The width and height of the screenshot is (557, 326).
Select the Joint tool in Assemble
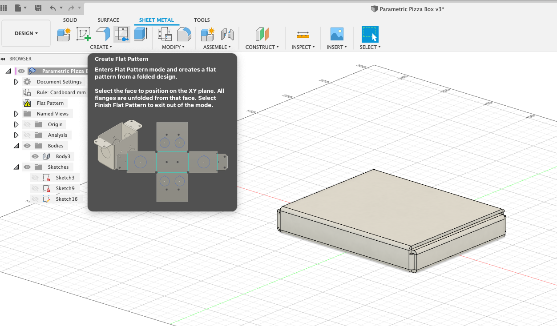pos(227,34)
